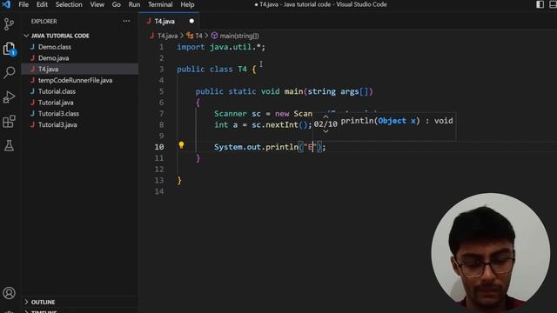Toggle the panel layout icon
Image resolution: width=557 pixels, height=313 pixels.
click(553, 4)
